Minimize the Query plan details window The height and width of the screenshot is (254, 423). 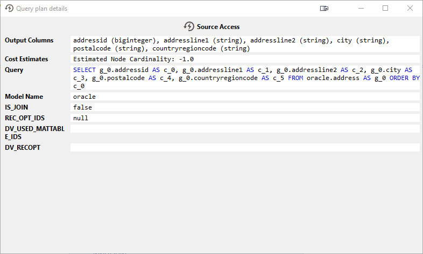click(x=361, y=9)
